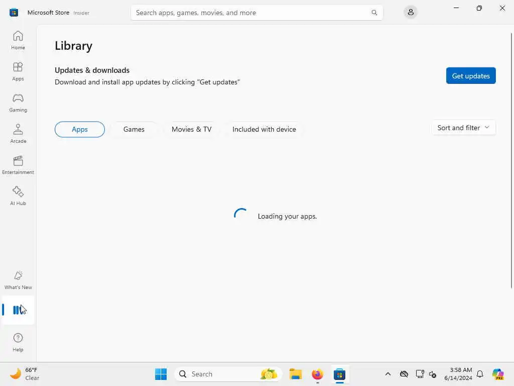Select the Library icon in sidebar
Viewport: 514px width, 386px height.
18,310
